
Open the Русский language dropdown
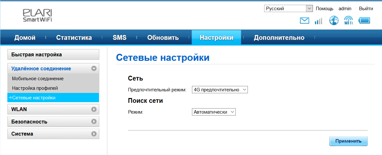pos(288,9)
